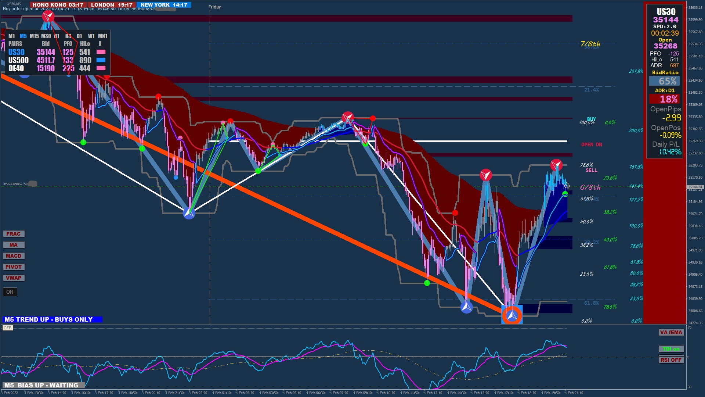This screenshot has height=397, width=705.
Task: Click the RSI OFF button
Action: point(671,360)
